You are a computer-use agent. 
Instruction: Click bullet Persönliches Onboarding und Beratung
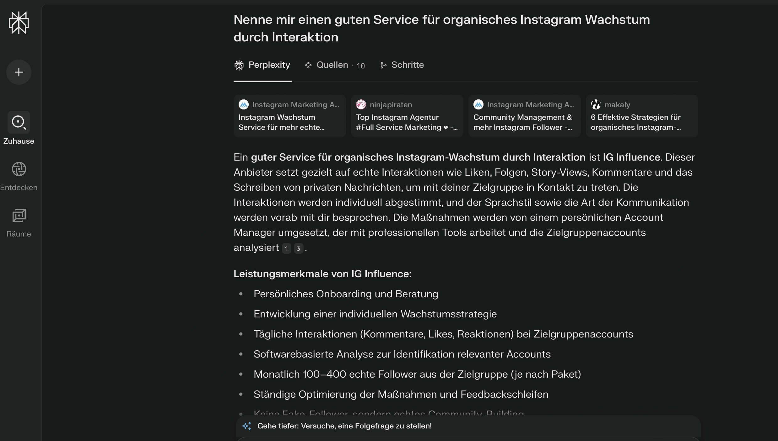point(346,294)
